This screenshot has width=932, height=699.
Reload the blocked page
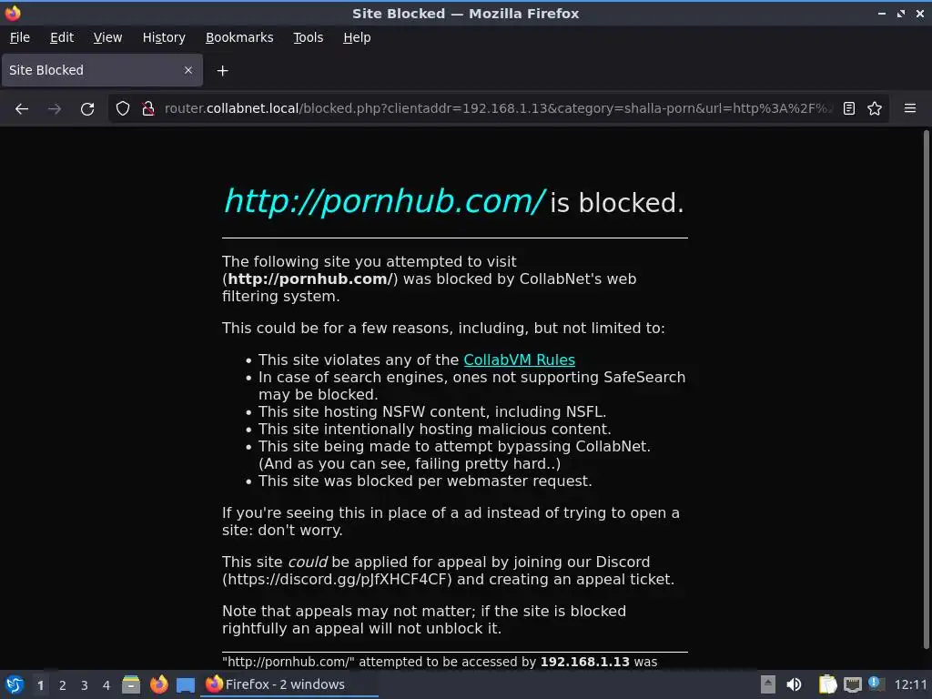(x=87, y=109)
